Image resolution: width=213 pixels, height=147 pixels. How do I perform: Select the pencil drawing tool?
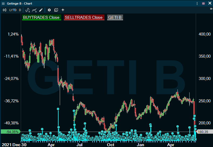(41, 10)
